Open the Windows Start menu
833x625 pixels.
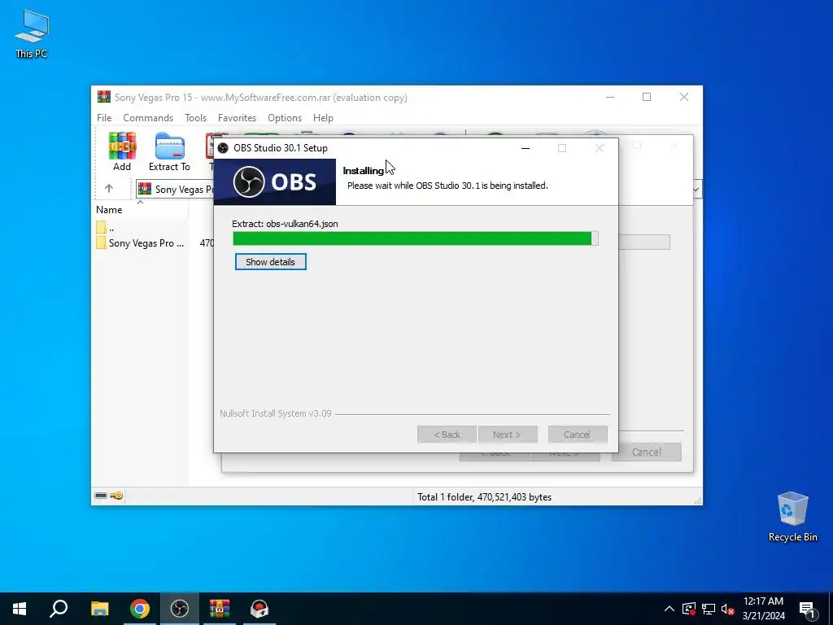[x=20, y=609]
